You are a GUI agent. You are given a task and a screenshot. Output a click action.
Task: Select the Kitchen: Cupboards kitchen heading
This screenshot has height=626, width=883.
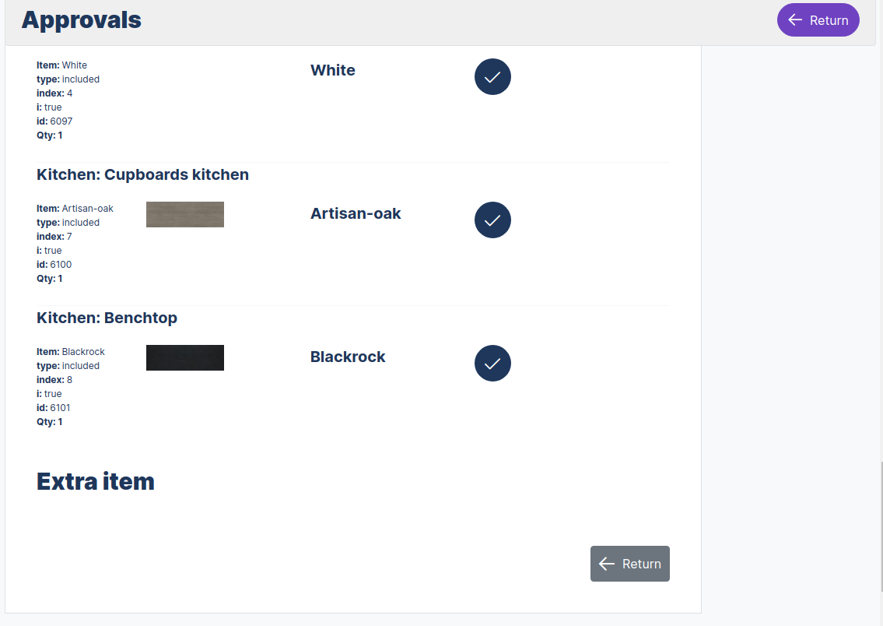point(142,174)
